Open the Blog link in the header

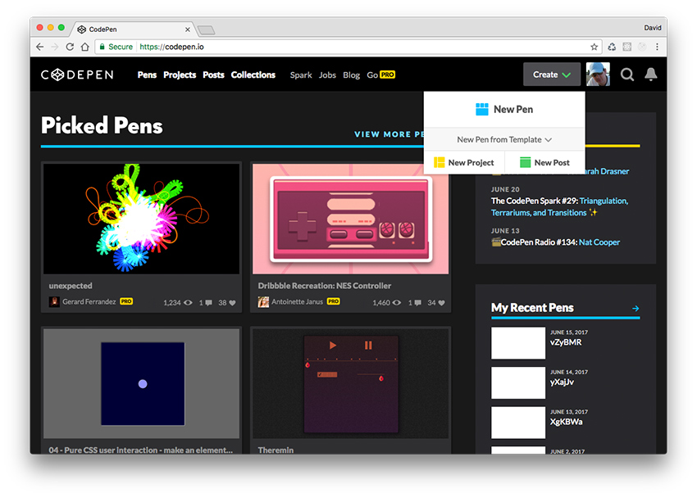[x=351, y=75]
